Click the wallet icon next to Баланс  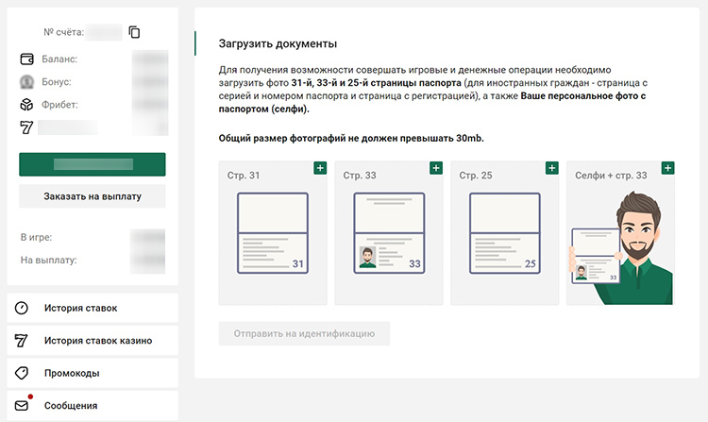pos(26,59)
